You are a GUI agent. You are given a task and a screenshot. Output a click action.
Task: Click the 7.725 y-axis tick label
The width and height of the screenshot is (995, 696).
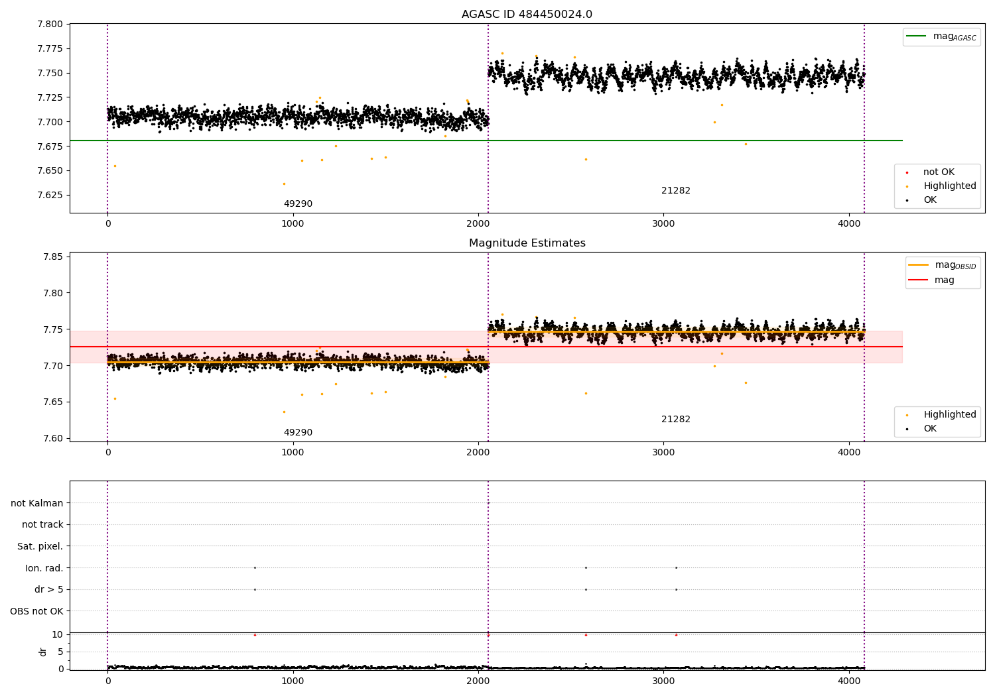tap(50, 98)
